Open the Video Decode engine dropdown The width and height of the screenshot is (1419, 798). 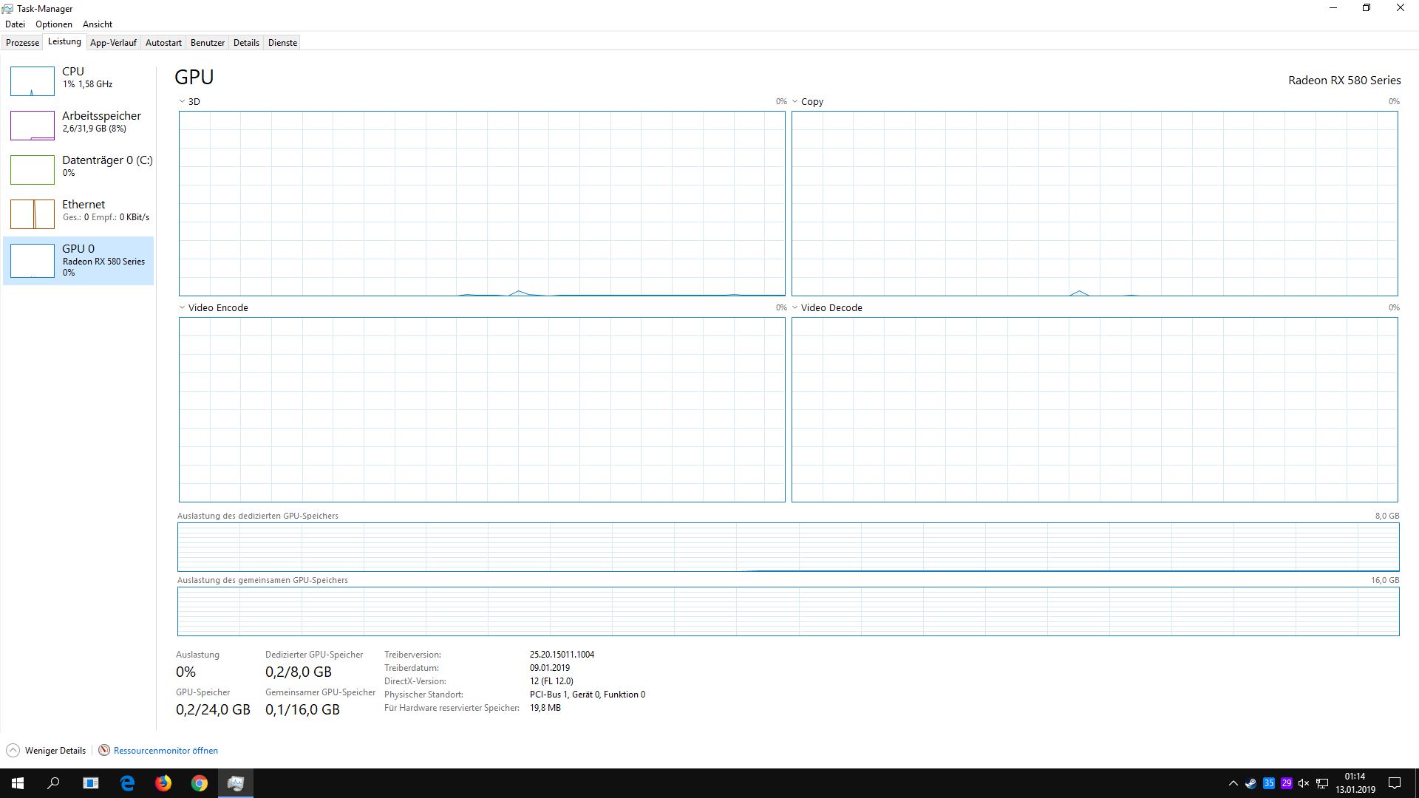[795, 307]
